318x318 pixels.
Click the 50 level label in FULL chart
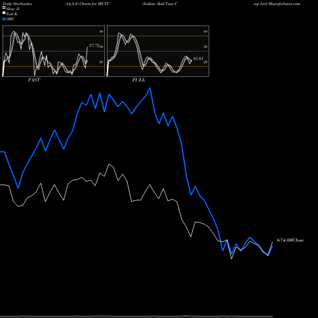(x=205, y=46)
